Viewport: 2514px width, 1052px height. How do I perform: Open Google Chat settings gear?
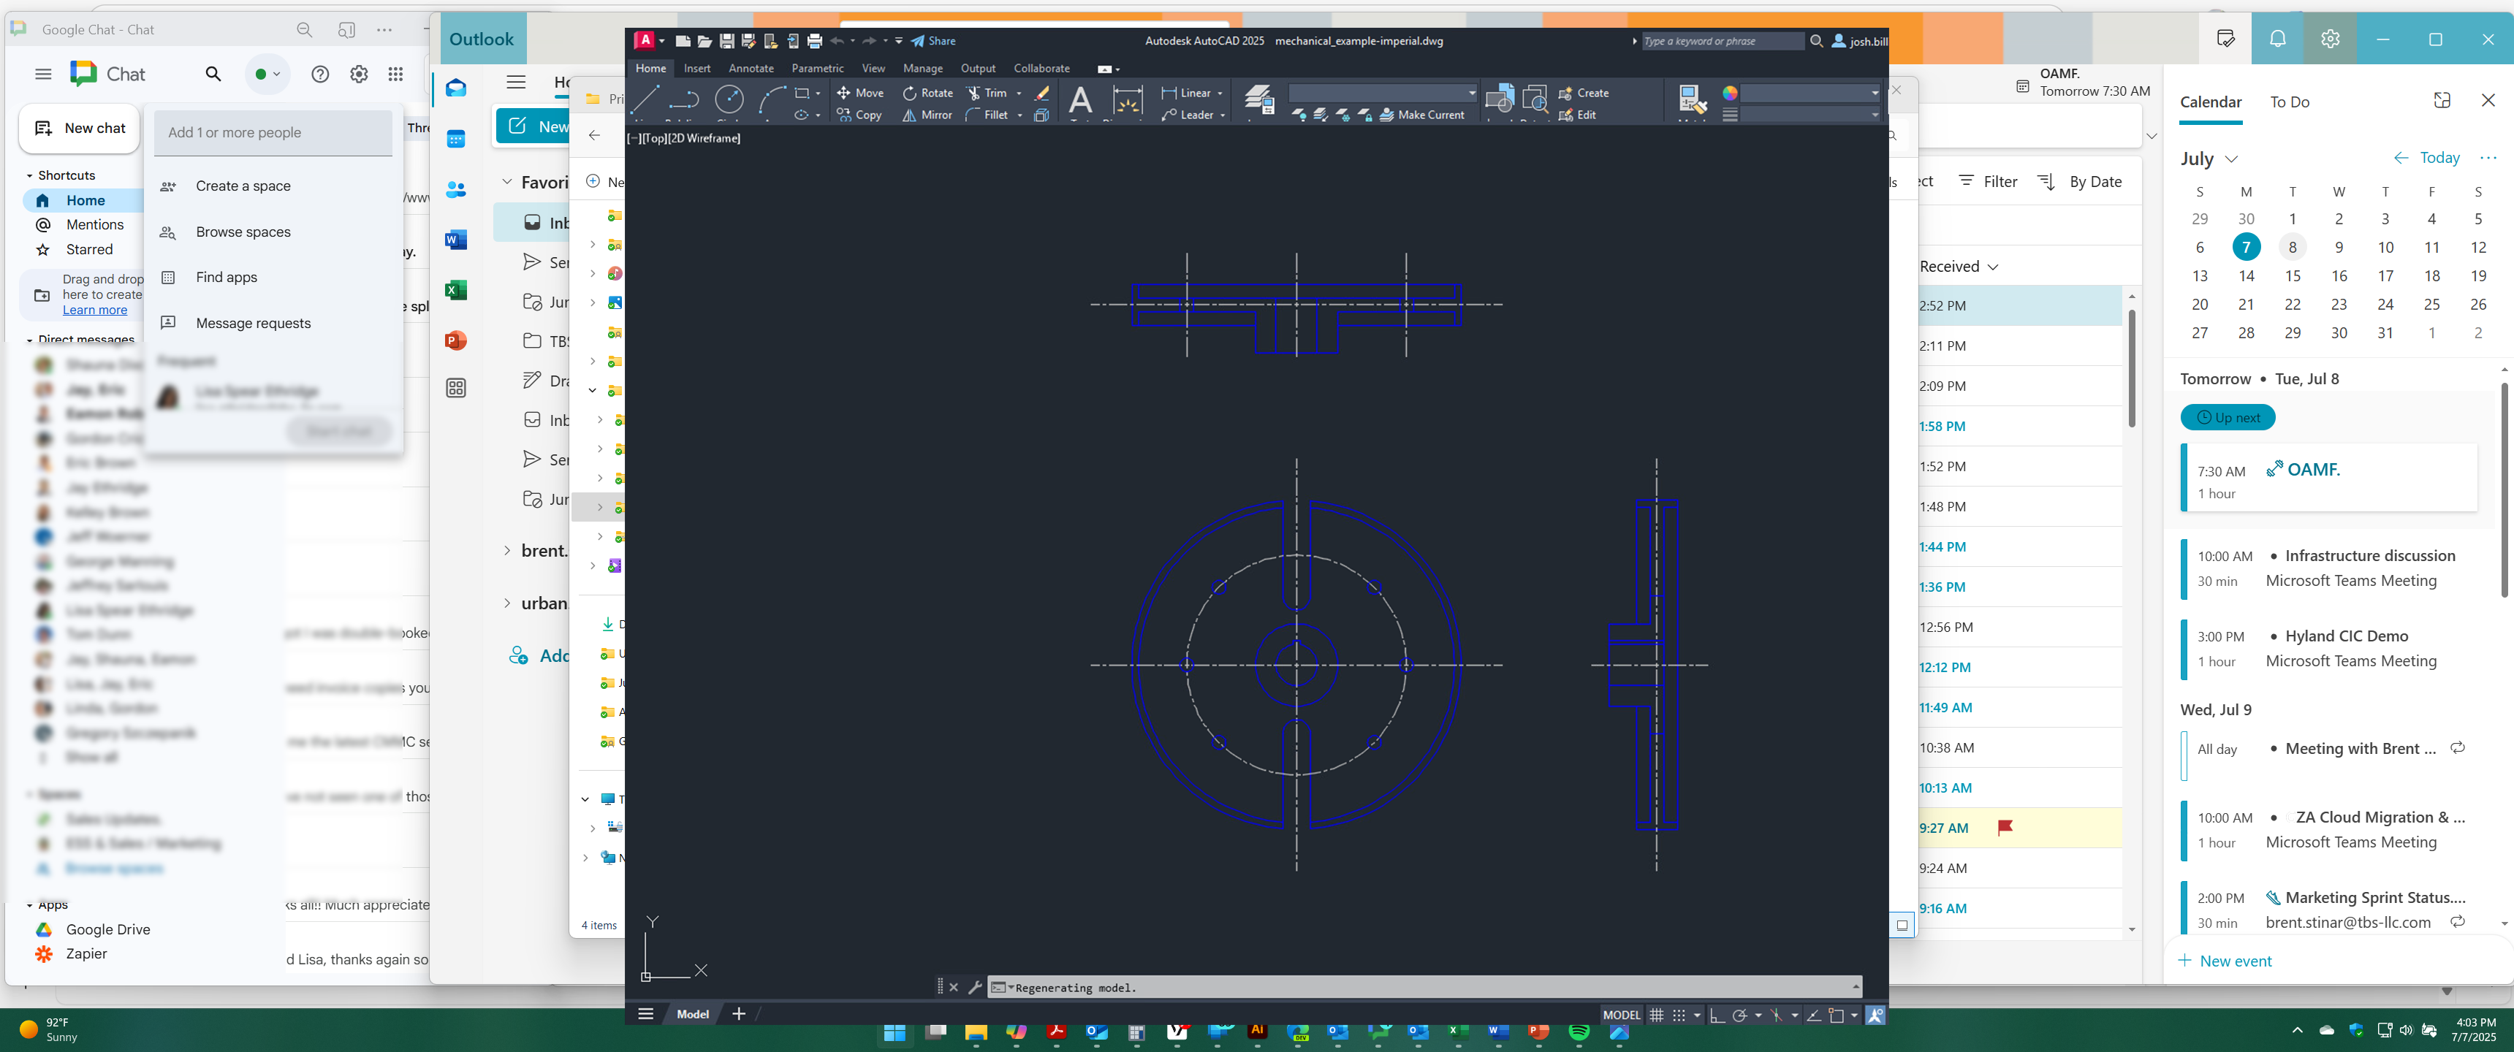click(x=359, y=75)
